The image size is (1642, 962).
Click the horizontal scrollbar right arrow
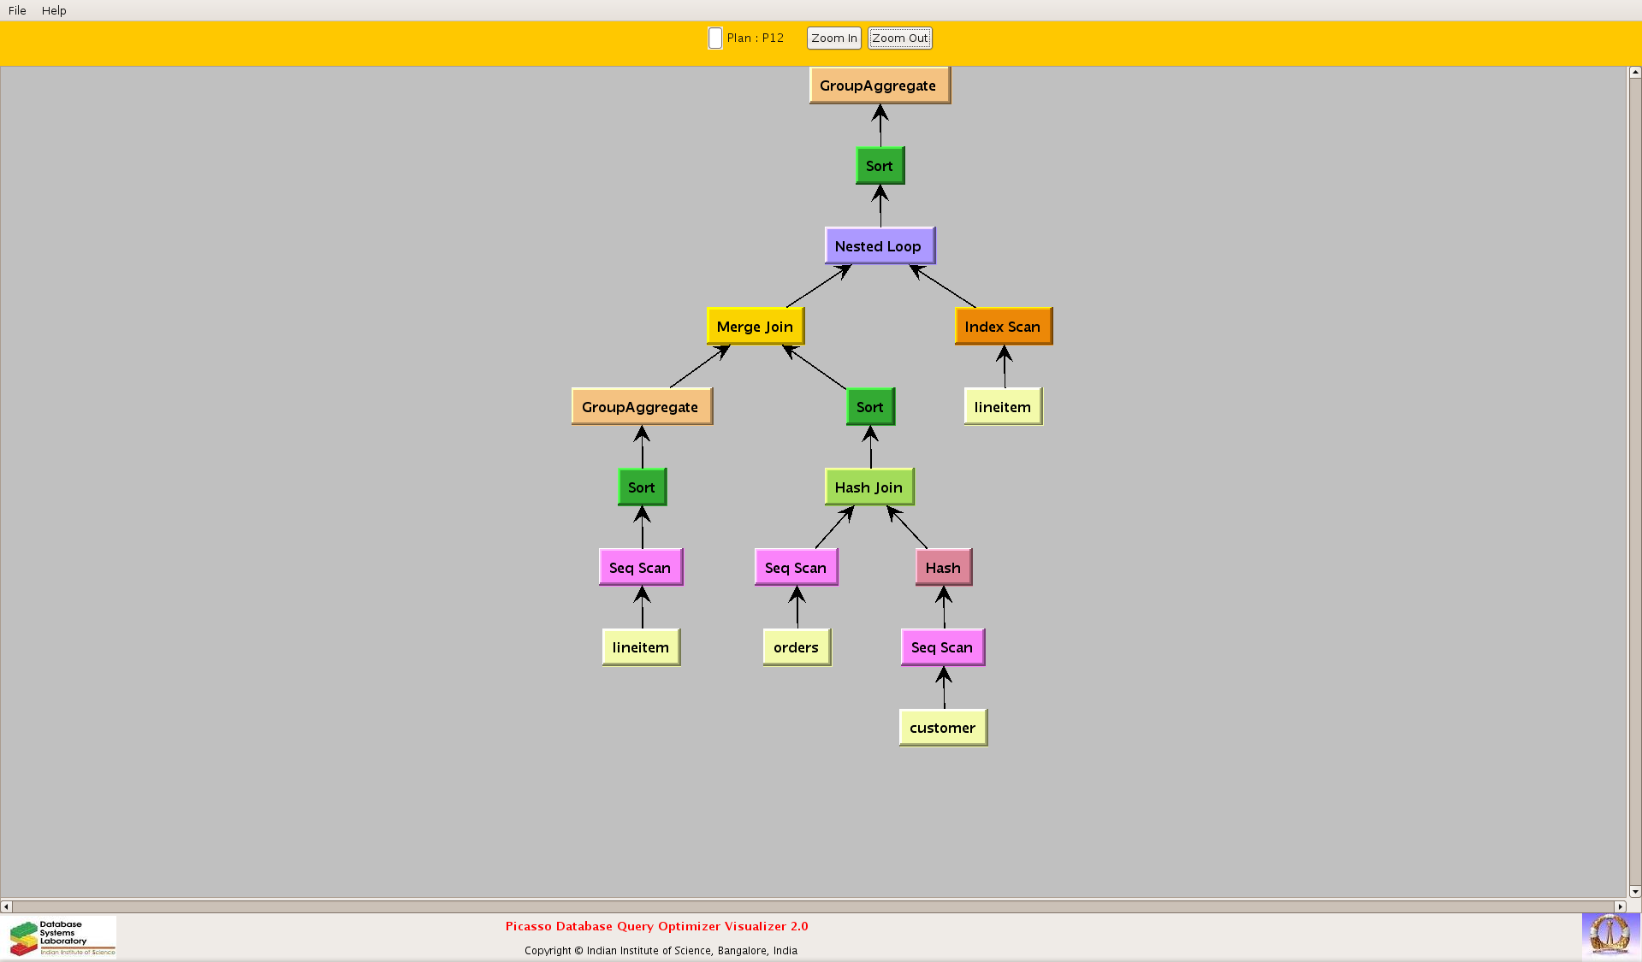[1620, 906]
